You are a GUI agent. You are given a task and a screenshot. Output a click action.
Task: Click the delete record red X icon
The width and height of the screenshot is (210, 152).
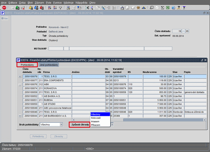tap(23, 8)
